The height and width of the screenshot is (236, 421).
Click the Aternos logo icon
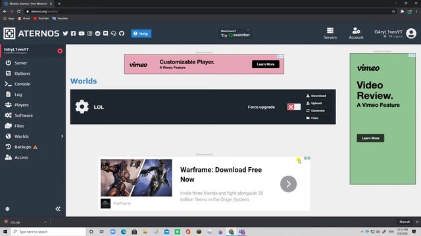click(x=9, y=33)
